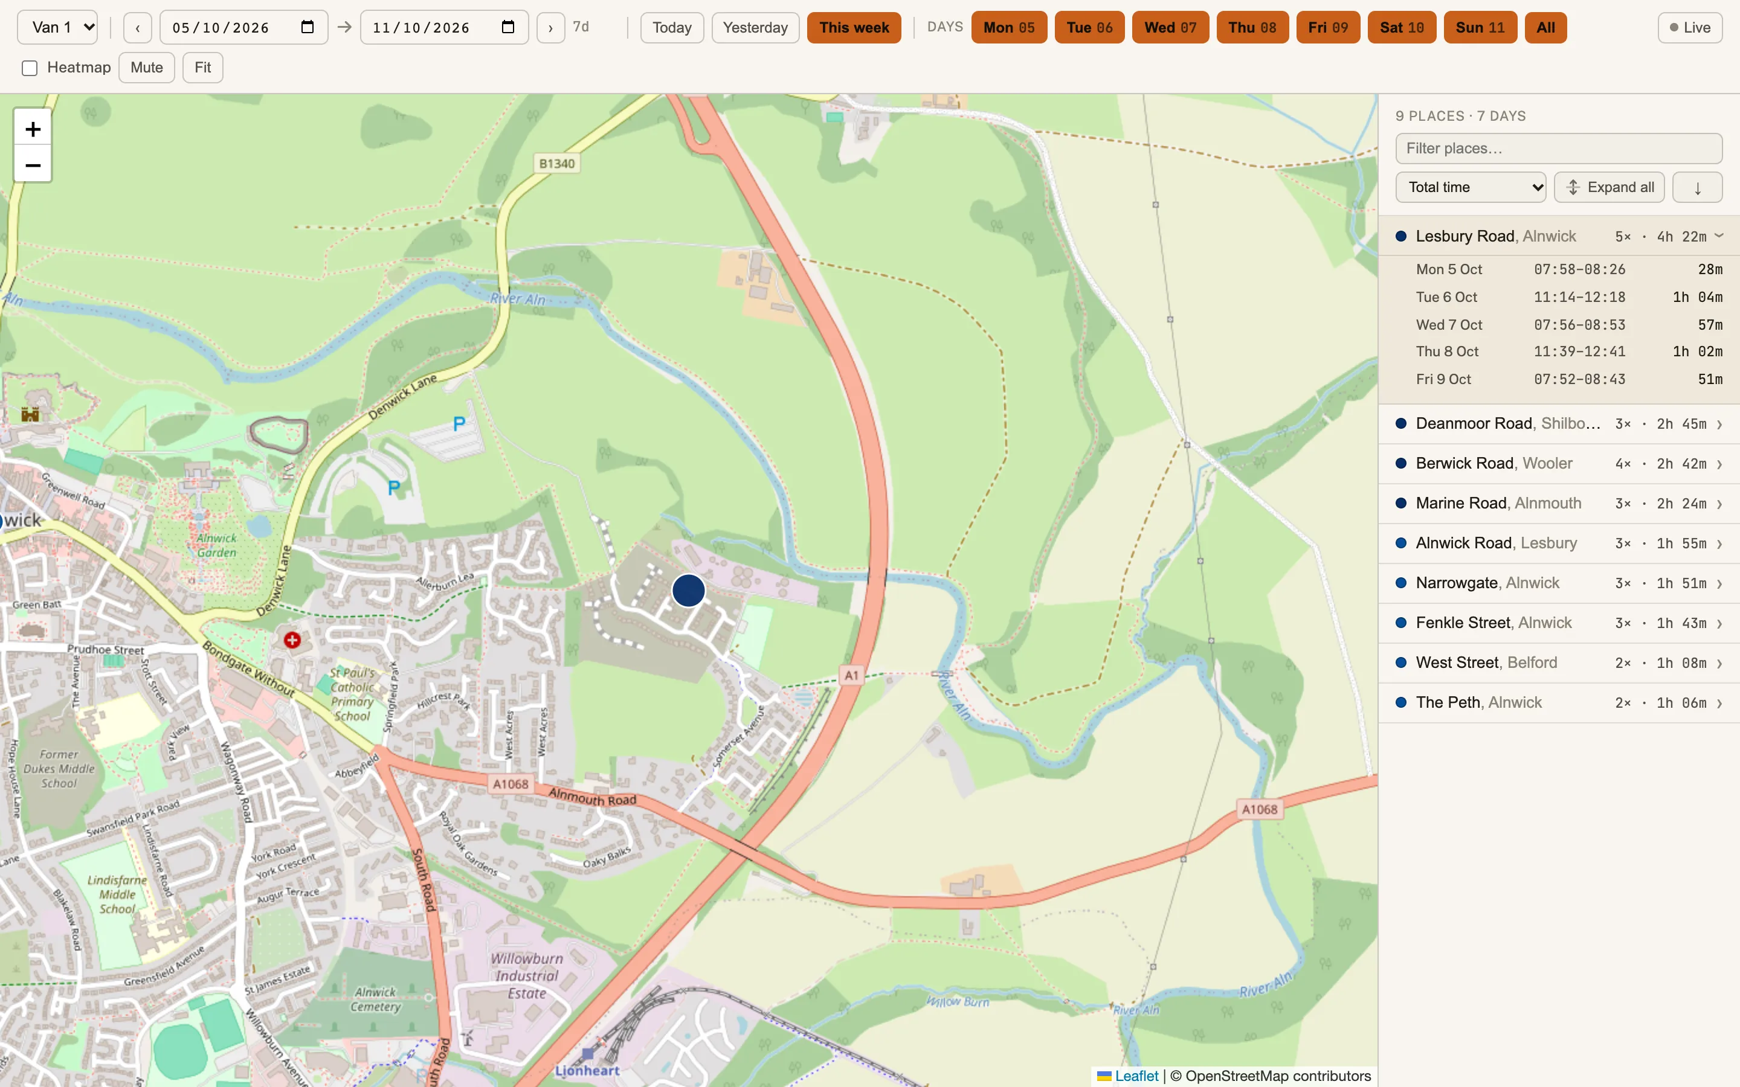This screenshot has height=1087, width=1740.
Task: Toggle the Thu 08 day filter
Action: pyautogui.click(x=1252, y=28)
